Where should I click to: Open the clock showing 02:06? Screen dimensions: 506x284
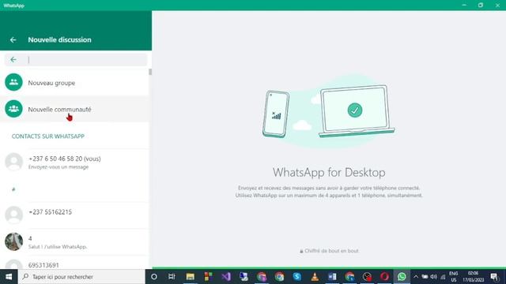tap(473, 277)
